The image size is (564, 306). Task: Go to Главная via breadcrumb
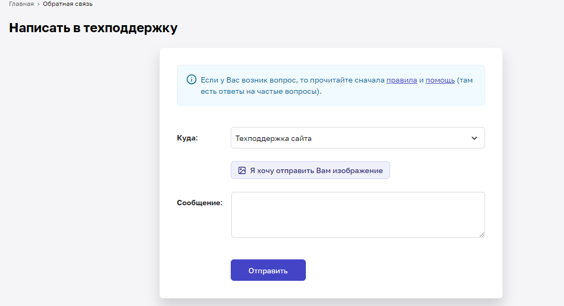tap(21, 4)
